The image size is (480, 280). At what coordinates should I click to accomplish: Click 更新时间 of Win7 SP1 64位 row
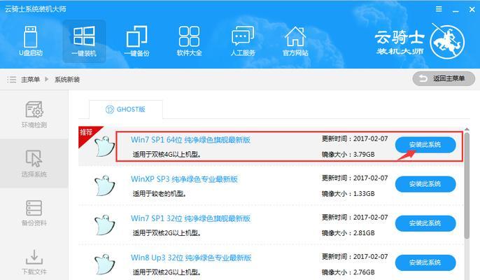[x=355, y=139]
